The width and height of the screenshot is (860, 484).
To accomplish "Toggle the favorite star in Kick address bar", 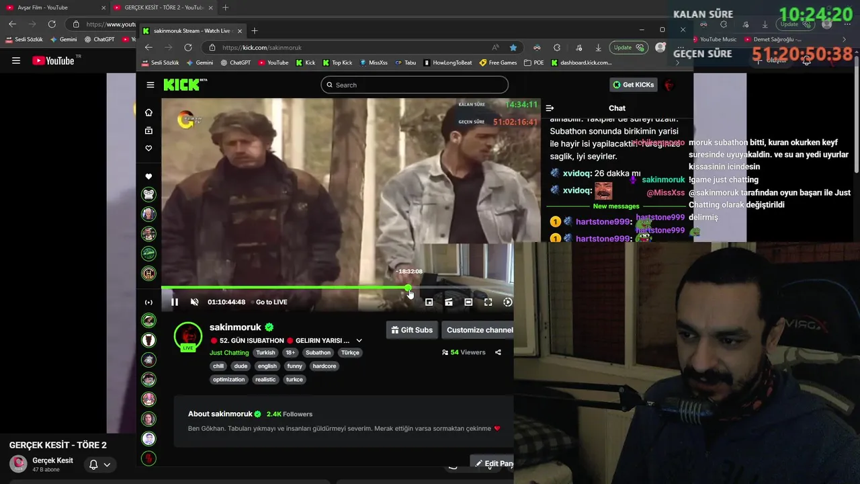I will pos(513,48).
